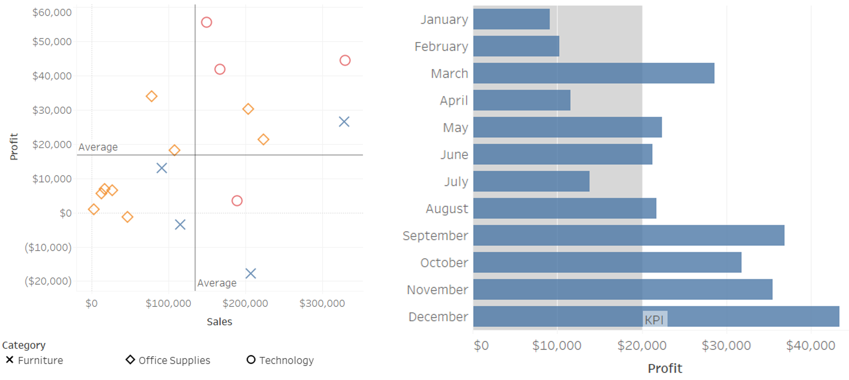The height and width of the screenshot is (380, 849).
Task: Select the March profit bar
Action: coord(593,73)
